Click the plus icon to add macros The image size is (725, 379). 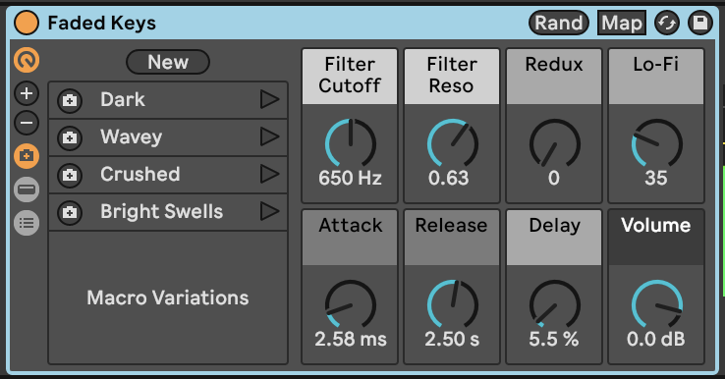point(27,93)
